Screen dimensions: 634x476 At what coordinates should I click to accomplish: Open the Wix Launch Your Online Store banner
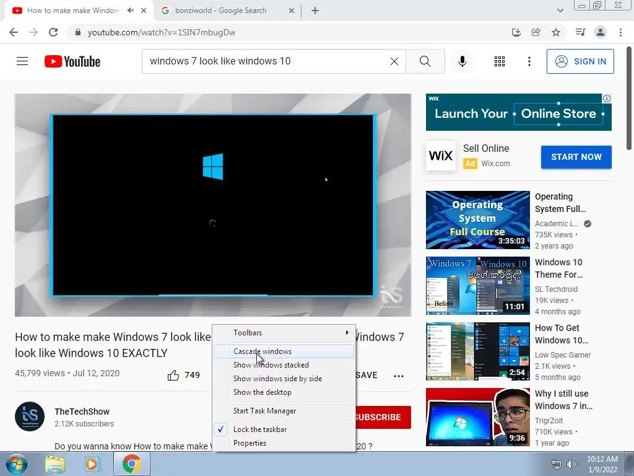click(518, 112)
